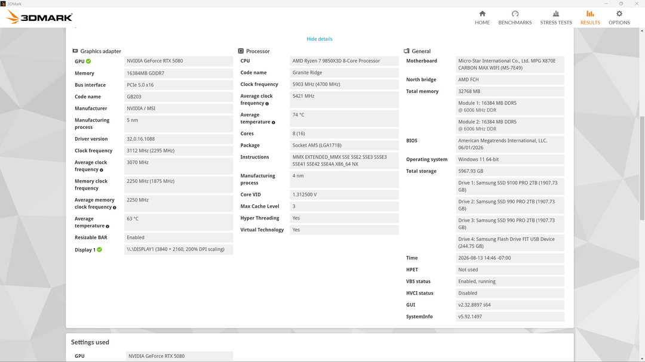Click the 8 (16) cores value

click(x=345, y=134)
